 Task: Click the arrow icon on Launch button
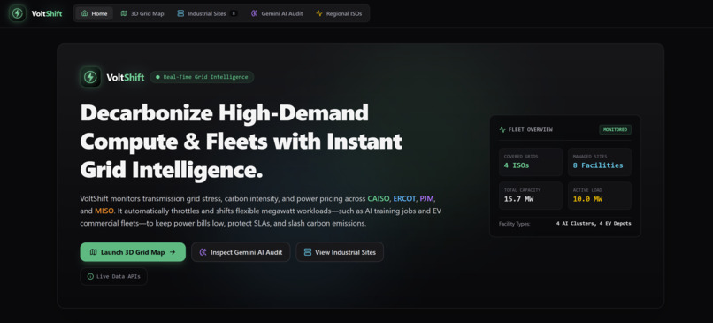point(172,252)
